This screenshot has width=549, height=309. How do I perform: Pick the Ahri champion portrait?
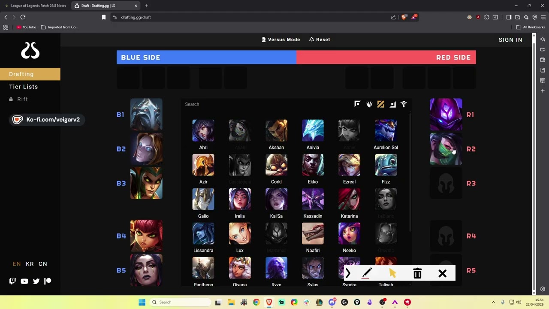click(x=203, y=130)
